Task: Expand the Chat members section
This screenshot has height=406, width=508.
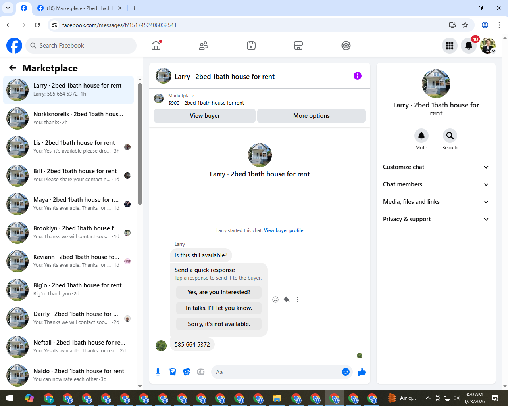Action: (436, 184)
